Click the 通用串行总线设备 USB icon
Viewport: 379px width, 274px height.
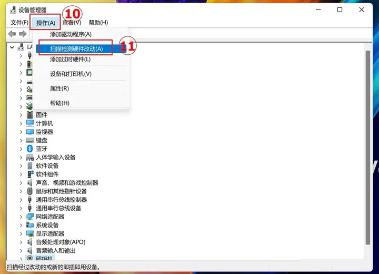pyautogui.click(x=29, y=208)
